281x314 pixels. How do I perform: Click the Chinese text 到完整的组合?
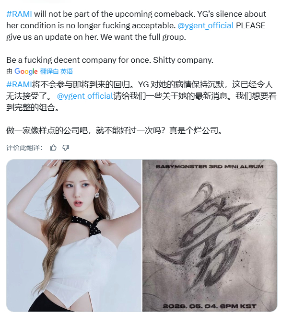[33, 107]
